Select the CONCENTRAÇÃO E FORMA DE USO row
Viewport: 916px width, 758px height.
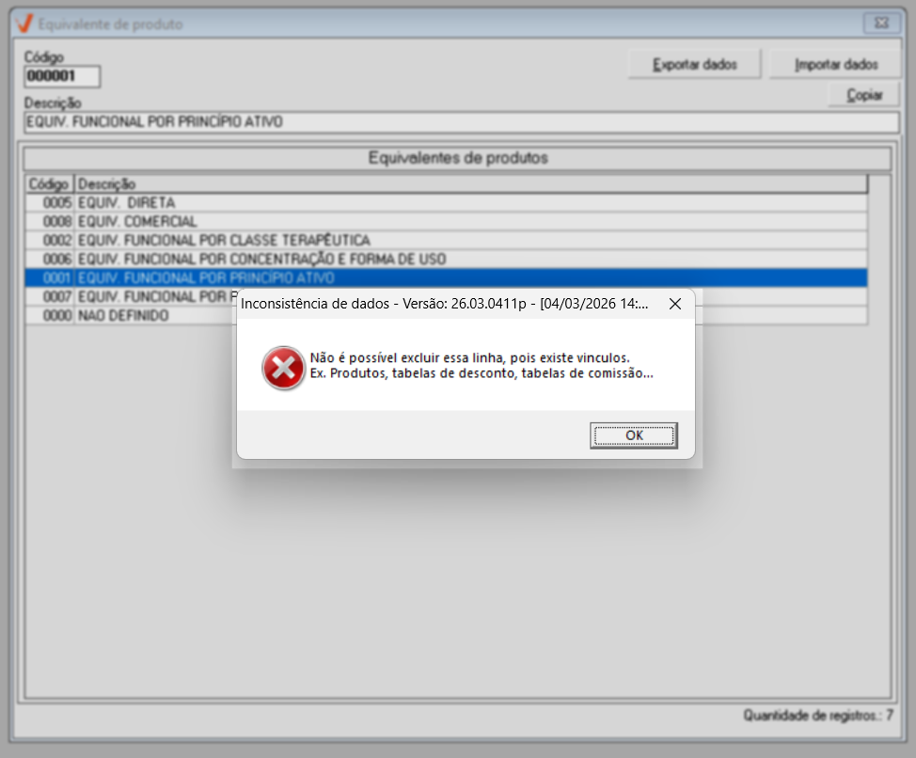pos(447,259)
